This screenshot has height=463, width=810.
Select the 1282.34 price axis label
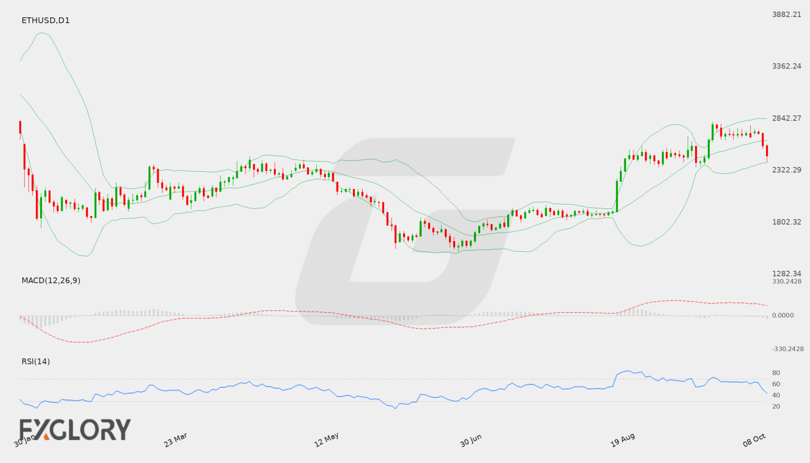coord(786,273)
